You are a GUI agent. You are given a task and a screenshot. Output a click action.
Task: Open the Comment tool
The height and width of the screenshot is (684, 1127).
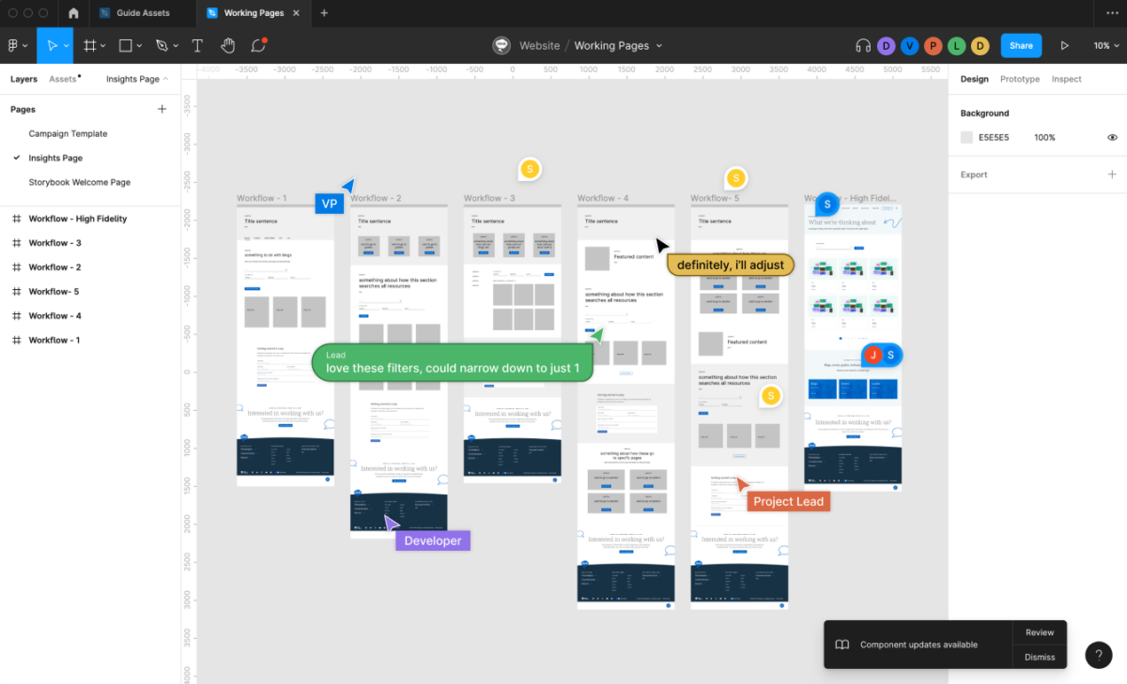[258, 45]
